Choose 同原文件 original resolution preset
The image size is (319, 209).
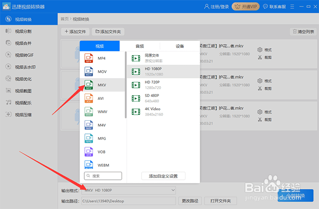[163, 58]
